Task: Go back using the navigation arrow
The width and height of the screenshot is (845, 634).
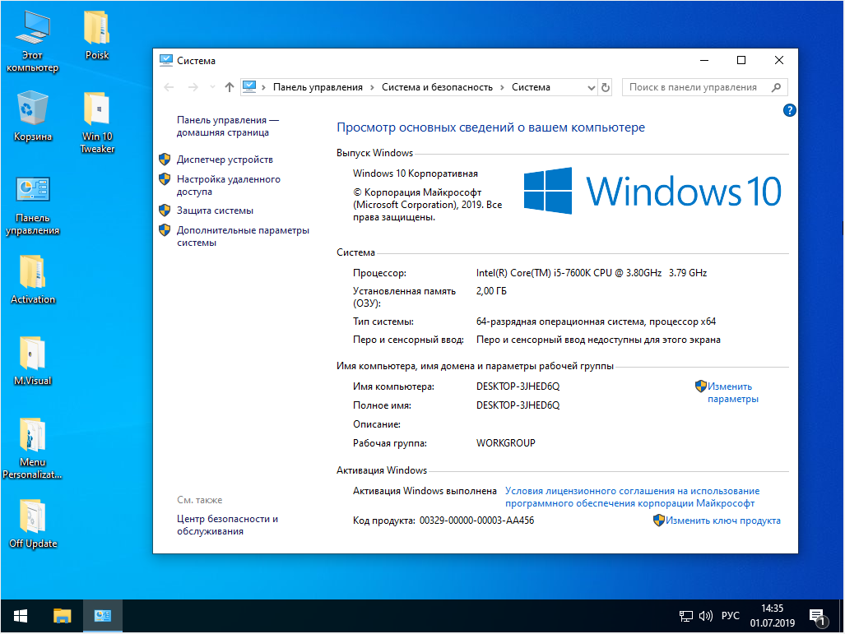Action: [169, 87]
